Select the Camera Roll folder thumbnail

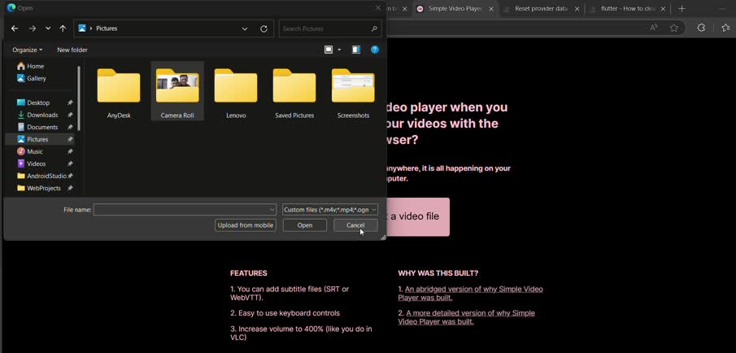coord(177,90)
